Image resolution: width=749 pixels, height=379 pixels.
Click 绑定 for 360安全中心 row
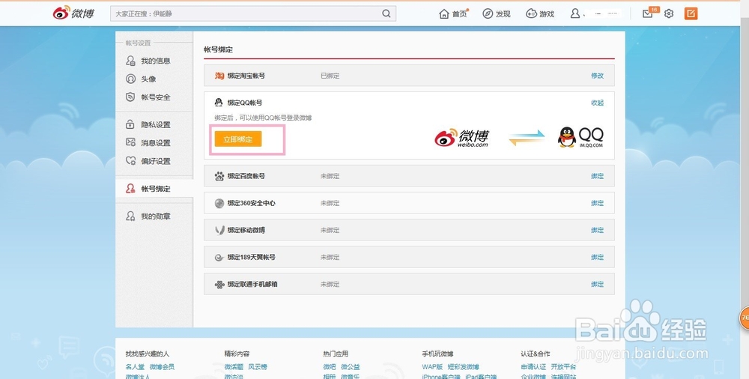597,203
